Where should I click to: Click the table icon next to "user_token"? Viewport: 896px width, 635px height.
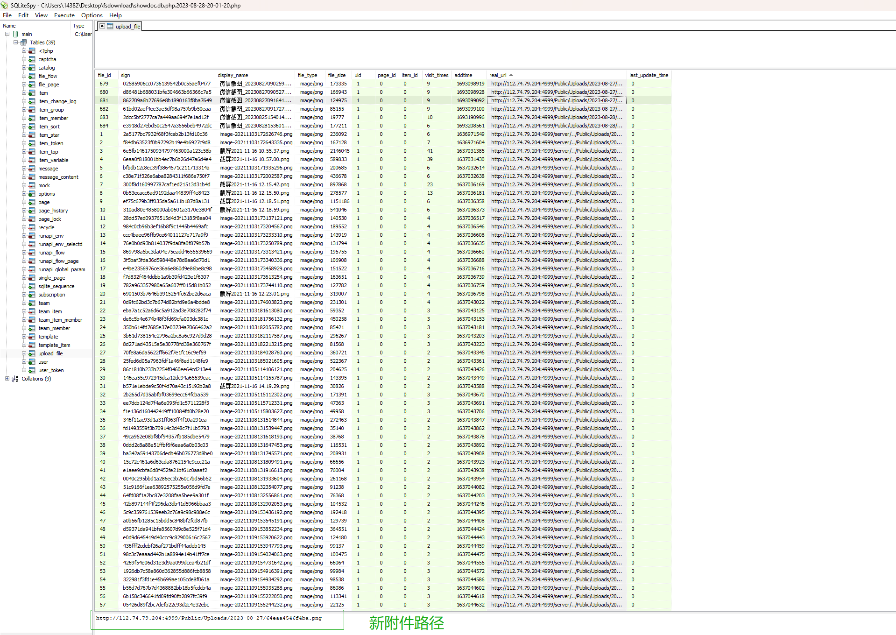click(32, 370)
